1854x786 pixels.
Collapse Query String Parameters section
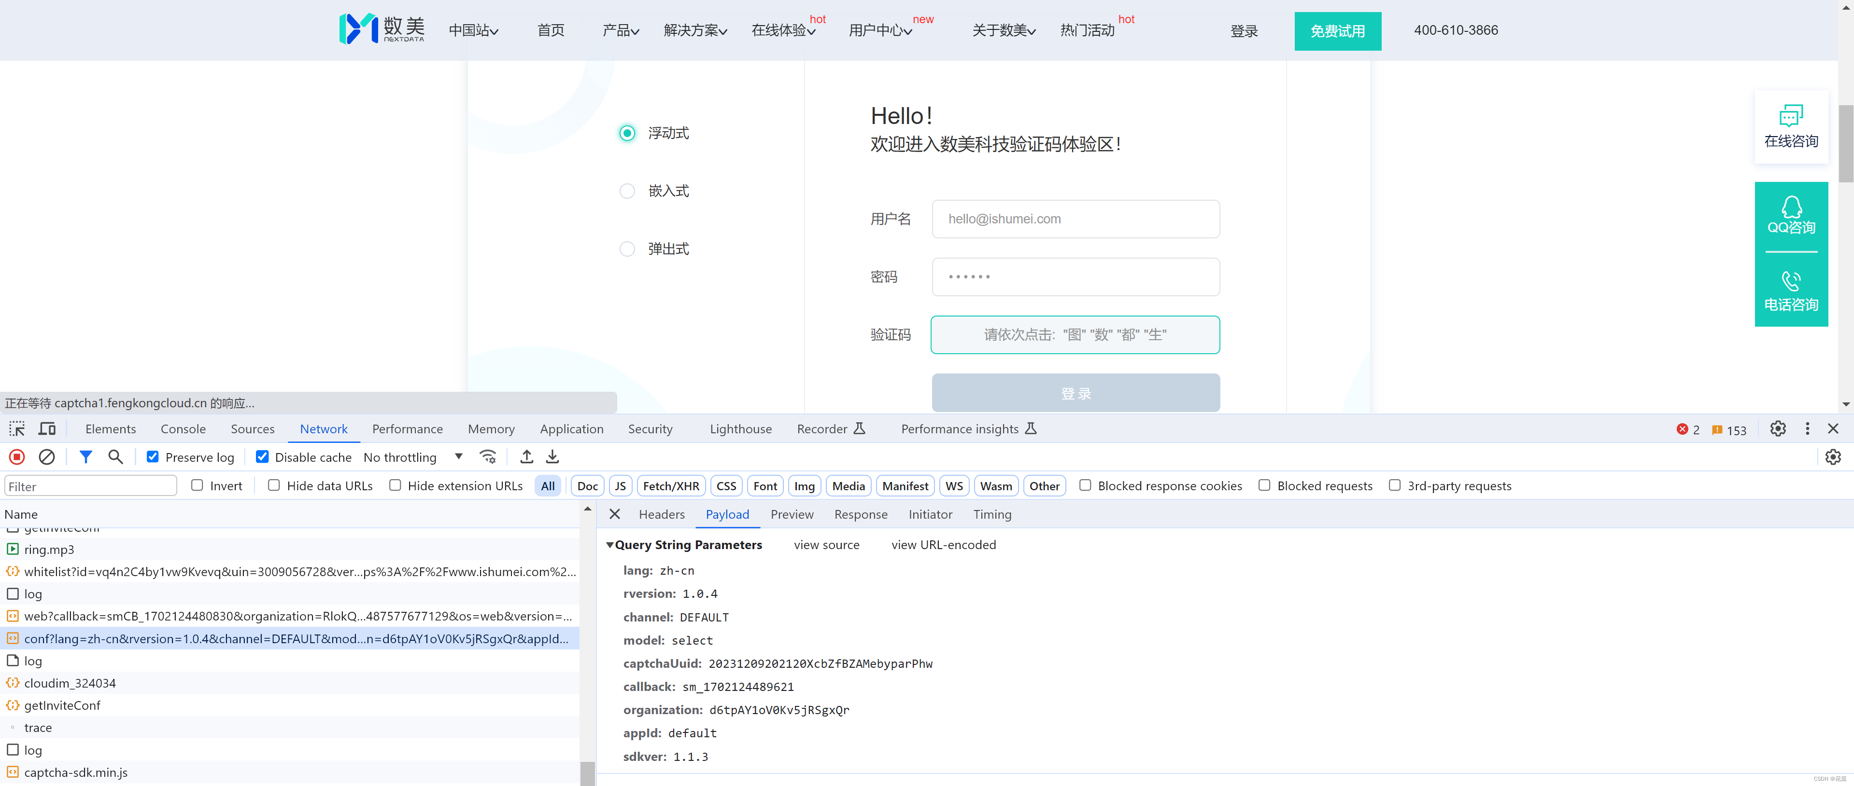(610, 545)
